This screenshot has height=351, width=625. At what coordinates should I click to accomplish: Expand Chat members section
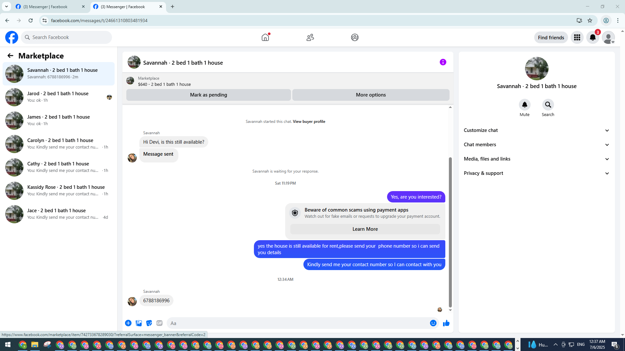[x=536, y=145]
